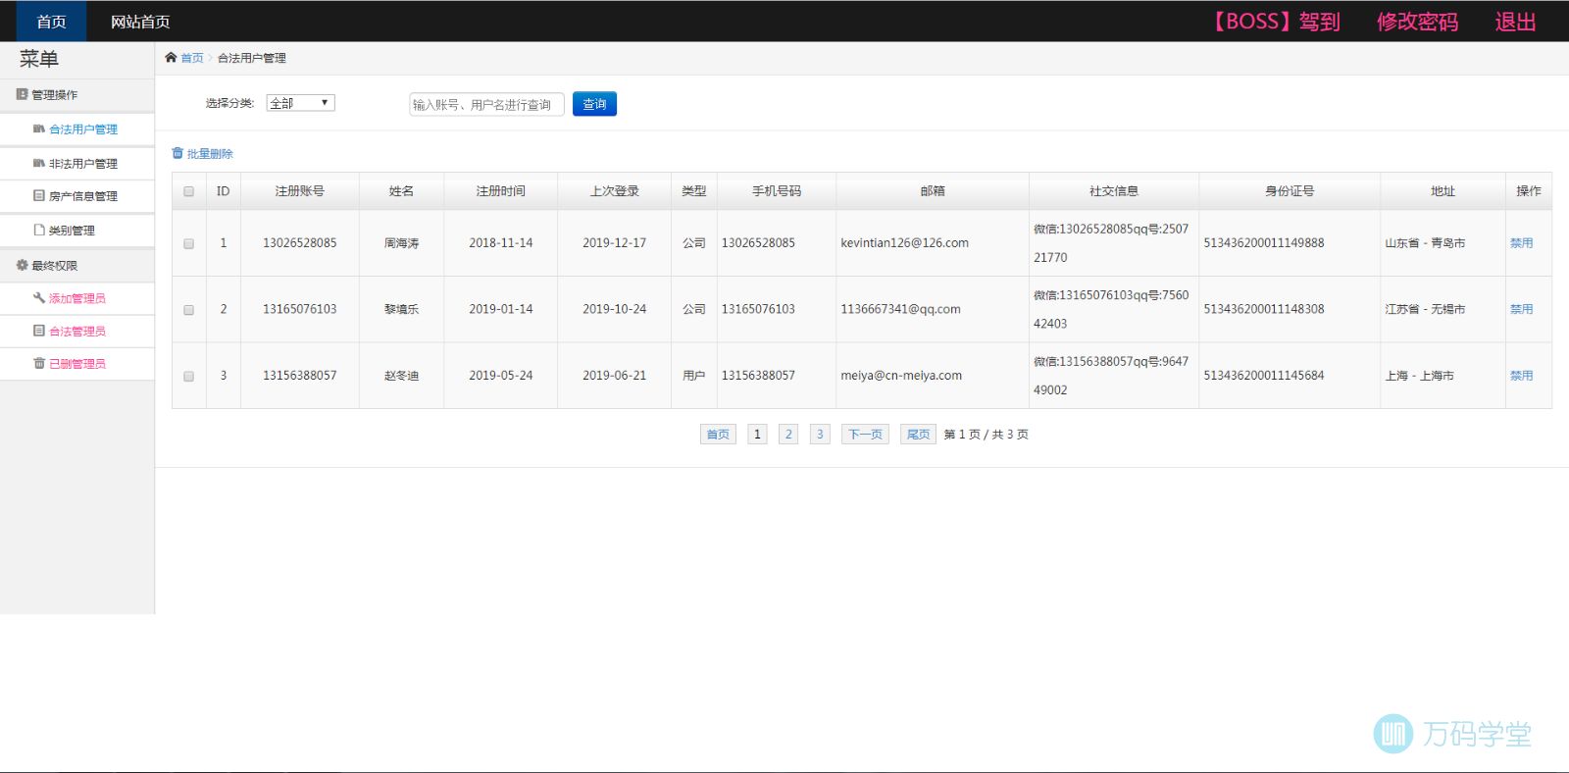1569x773 pixels.
Task: Click the icon next to 房产信息管理
Action: (39, 195)
